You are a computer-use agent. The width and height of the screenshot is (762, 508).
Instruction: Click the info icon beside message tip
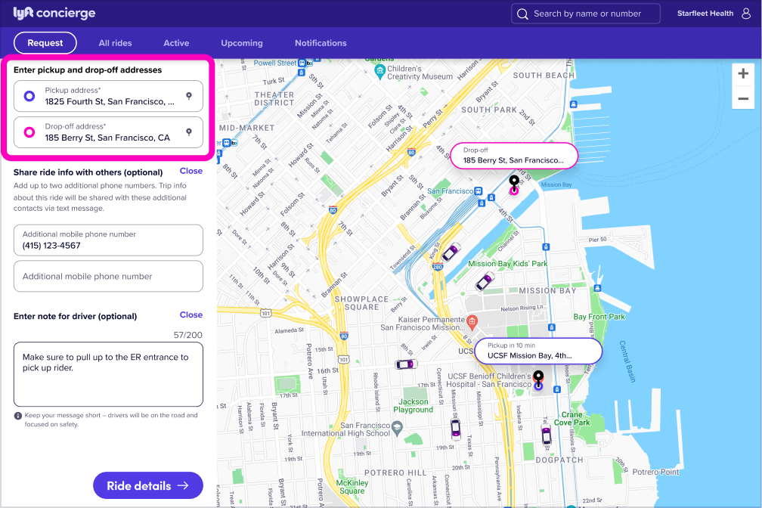point(18,416)
